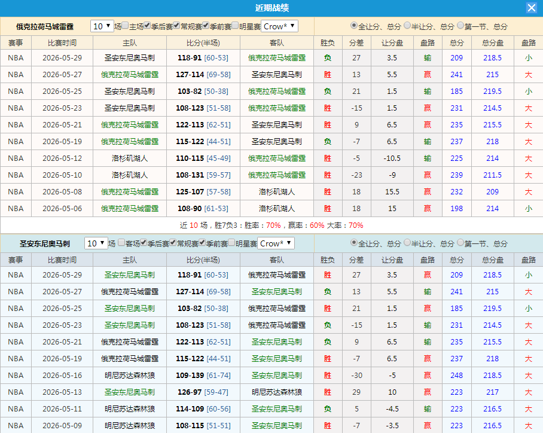Click score 109-139 [61-74] on 2026-05-16
Screen dimensions: 543x433
click(x=203, y=376)
